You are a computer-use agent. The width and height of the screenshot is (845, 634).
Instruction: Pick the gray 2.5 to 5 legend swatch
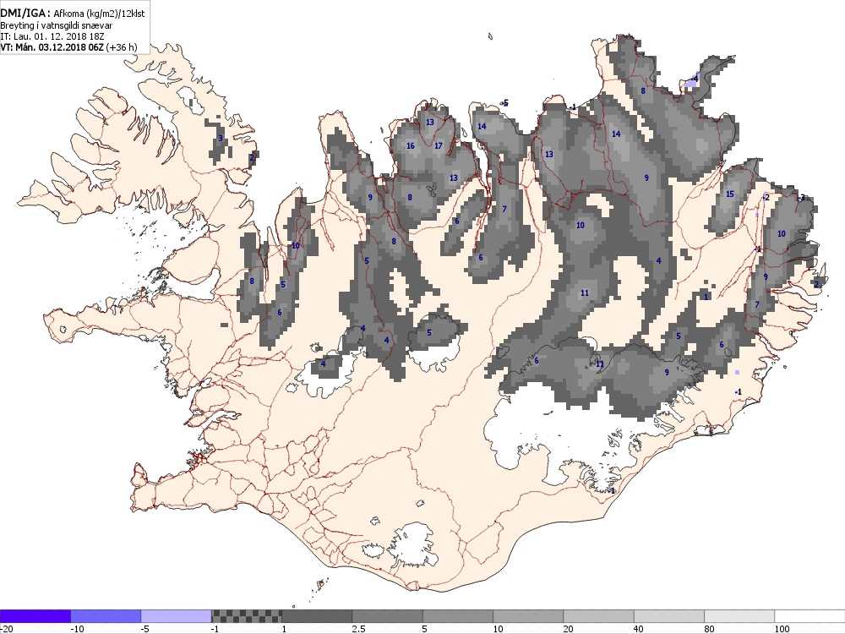388,616
